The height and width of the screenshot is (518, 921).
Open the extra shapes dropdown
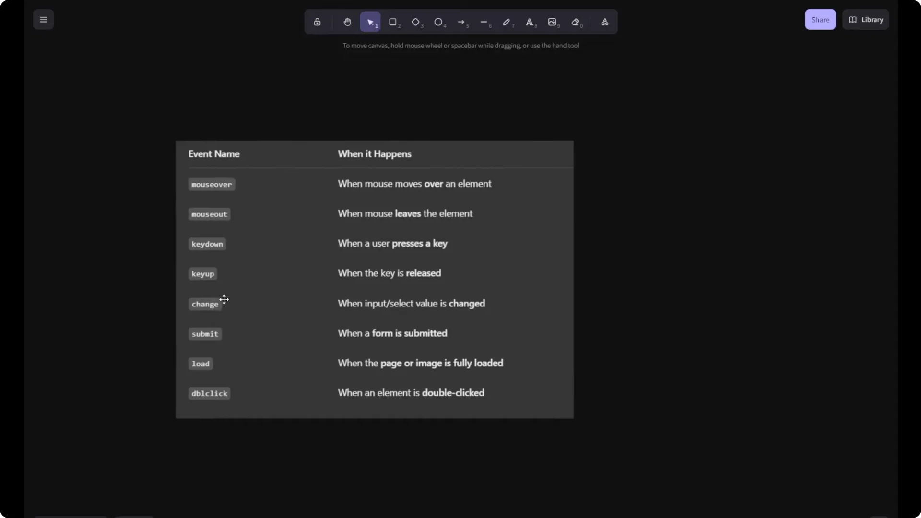tap(605, 22)
